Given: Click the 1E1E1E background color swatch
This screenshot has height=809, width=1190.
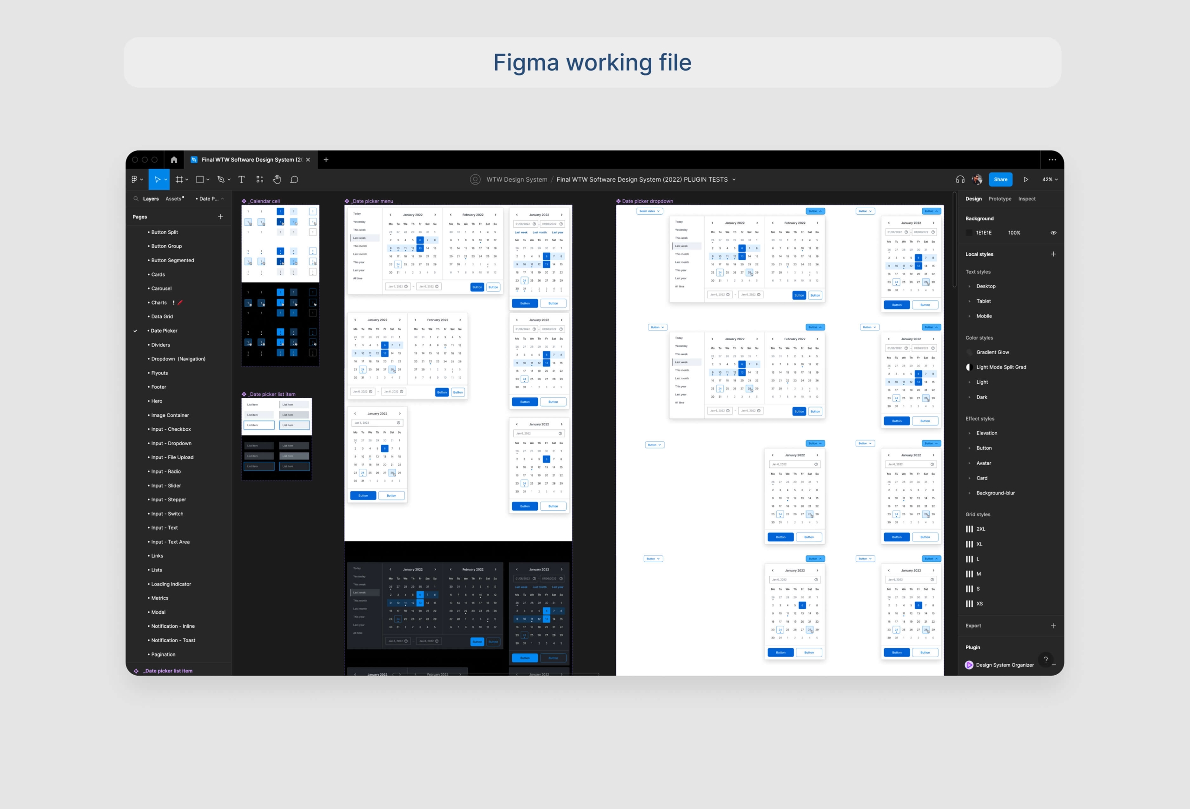Looking at the screenshot, I should coord(969,233).
